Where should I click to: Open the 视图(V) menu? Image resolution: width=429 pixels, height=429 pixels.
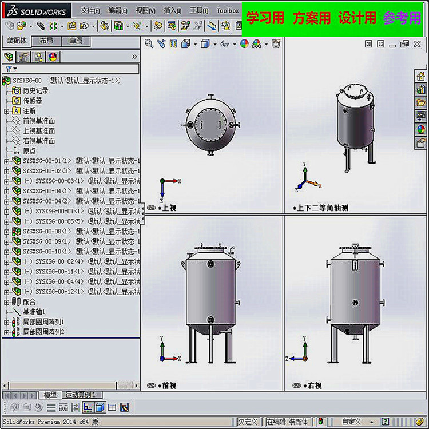tap(145, 10)
